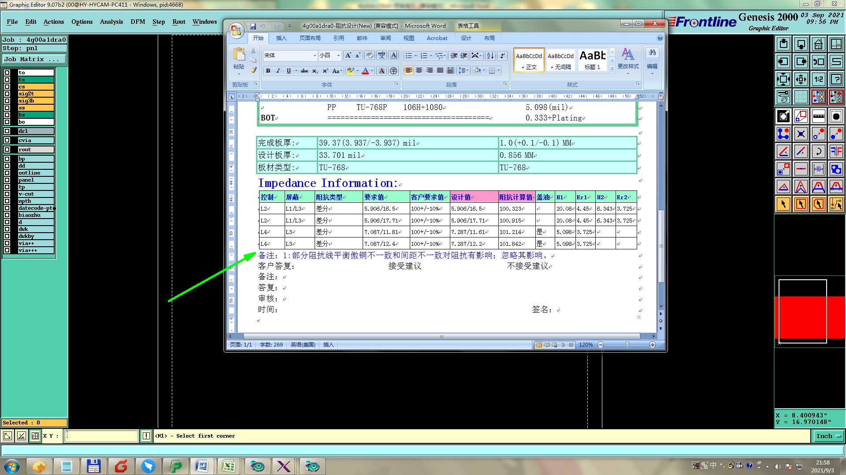The height and width of the screenshot is (475, 846).
Task: Open the Inch units dropdown
Action: click(x=828, y=436)
